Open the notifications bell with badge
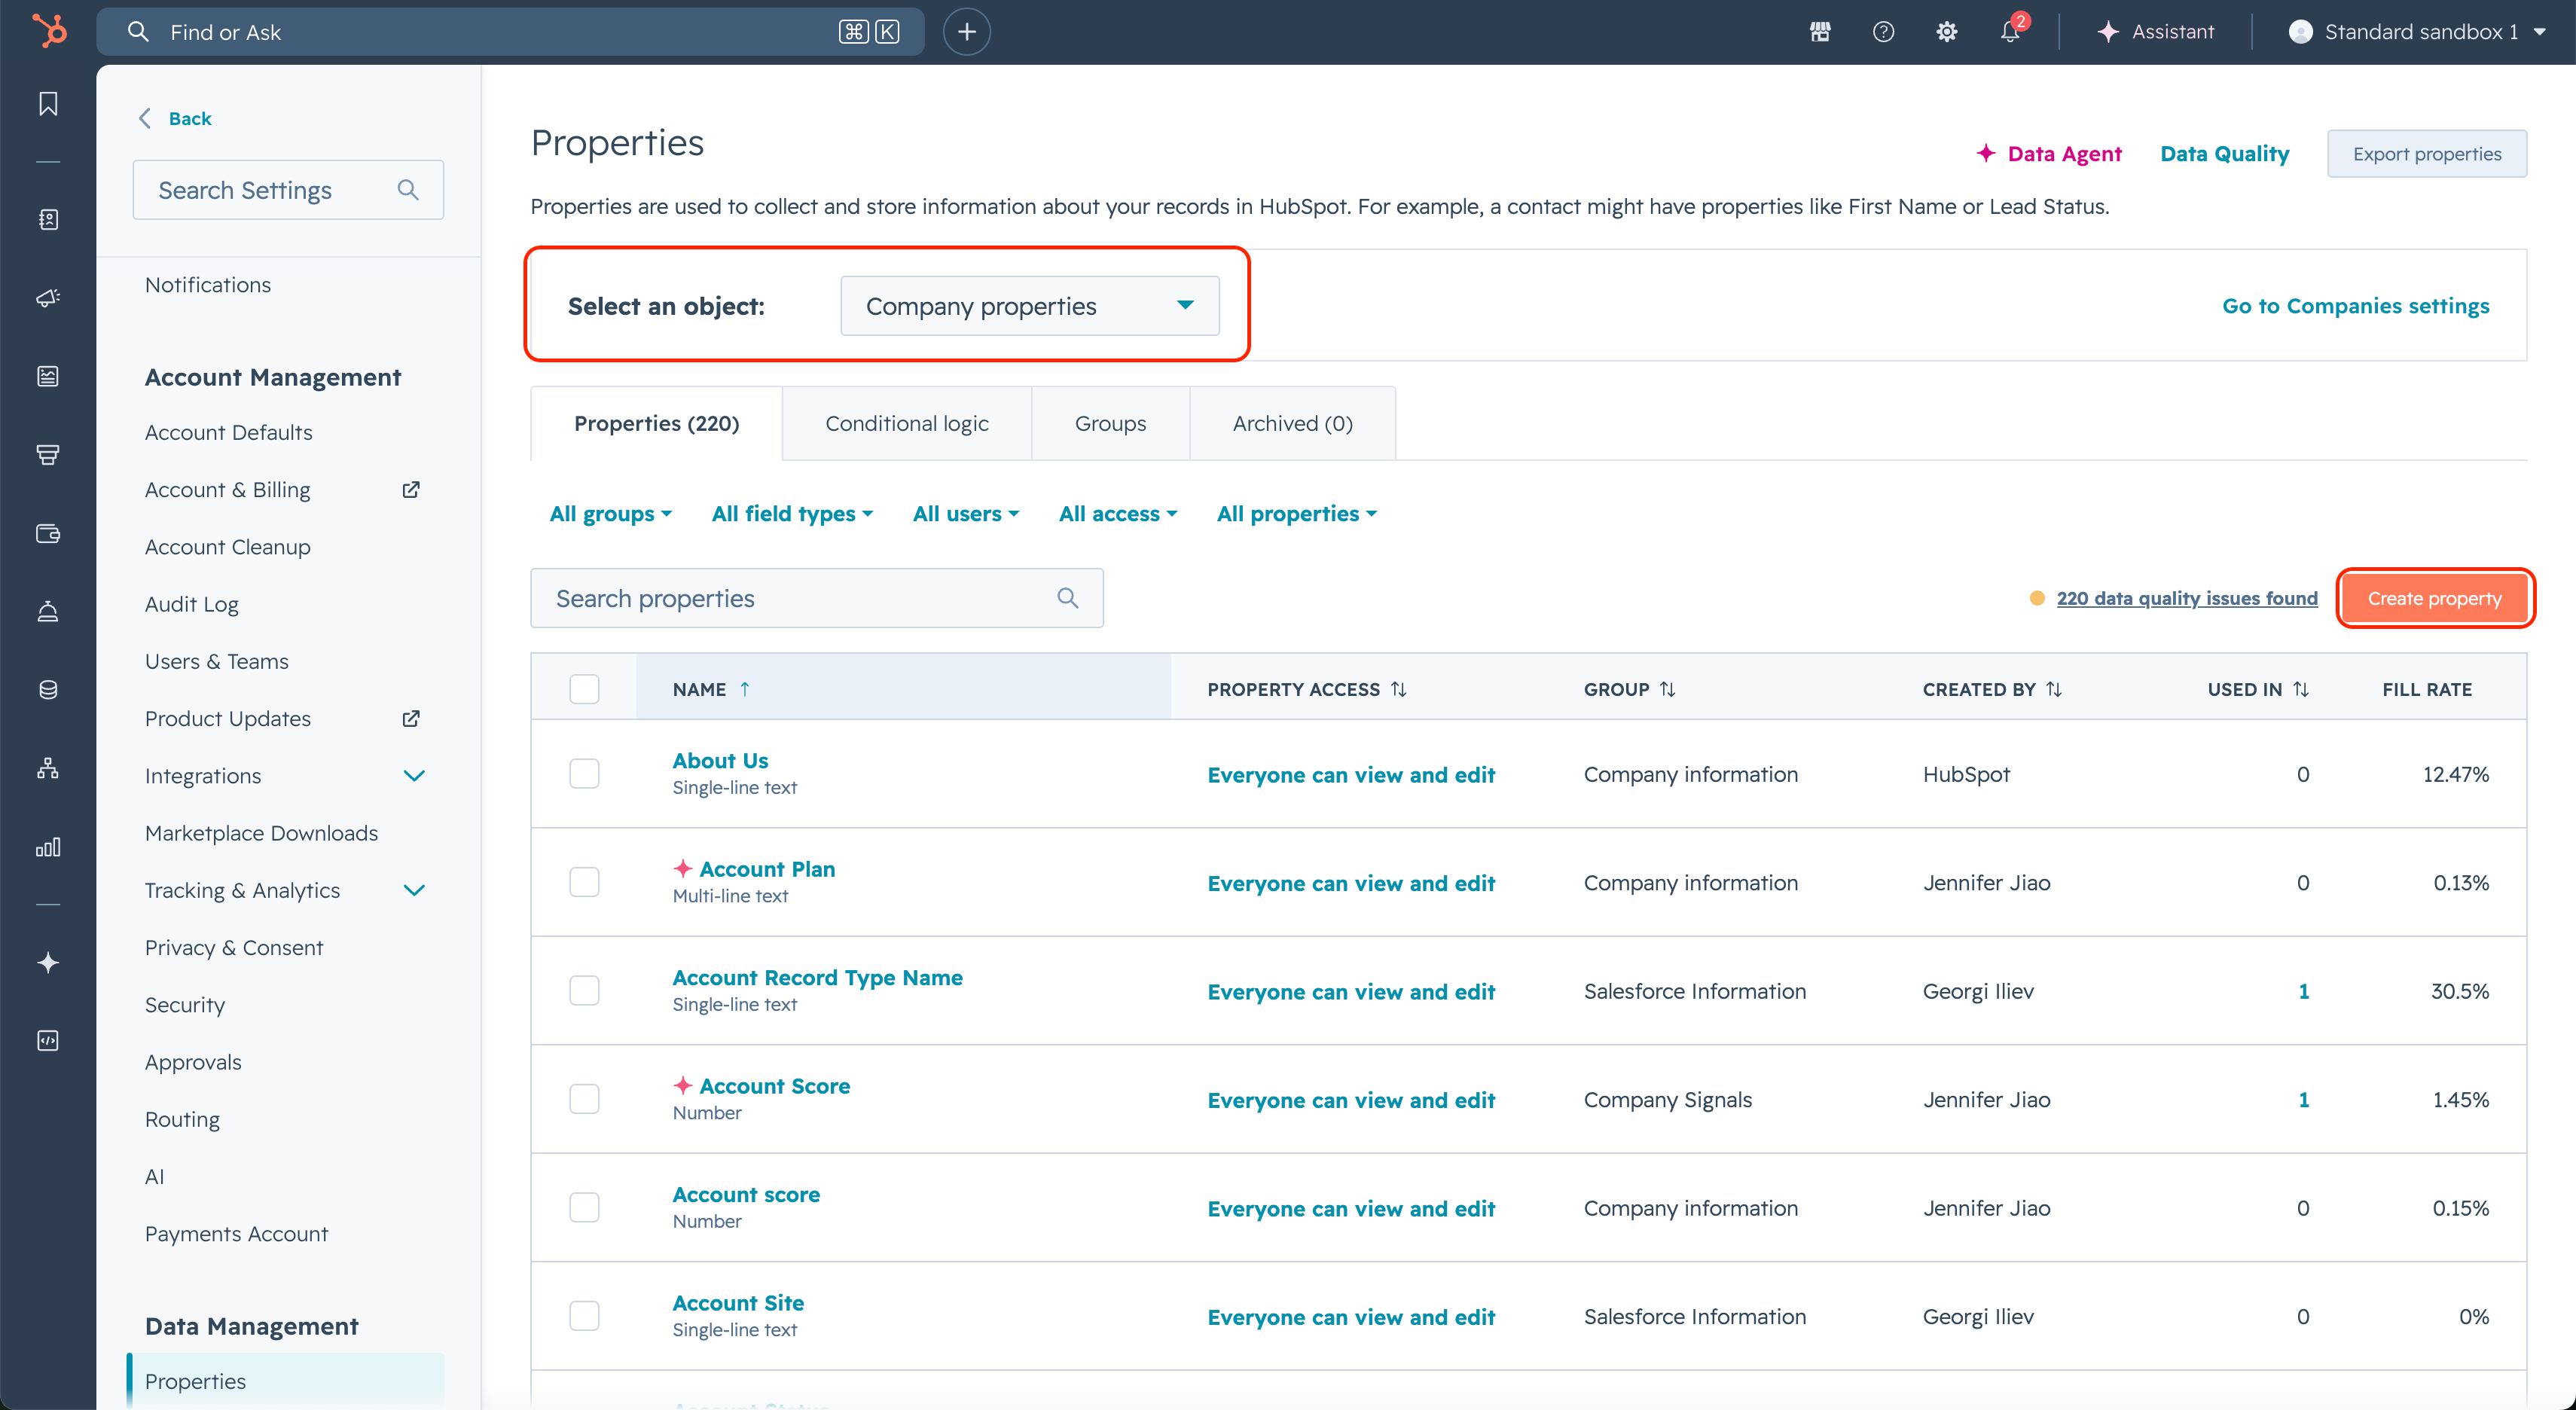Viewport: 2576px width, 1410px height. (2011, 30)
